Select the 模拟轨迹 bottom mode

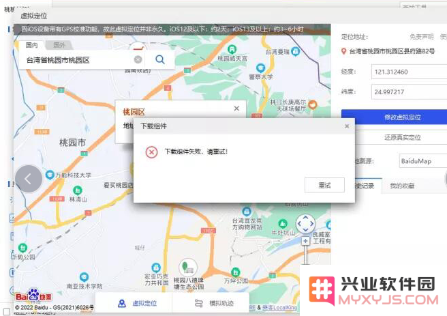pyautogui.click(x=214, y=303)
